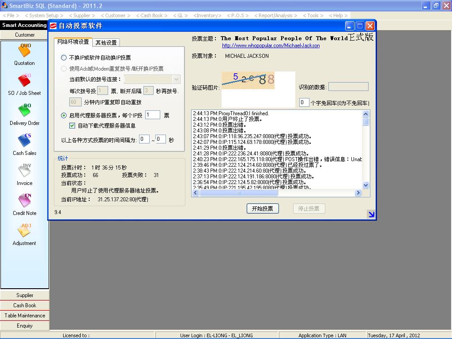Open the Invoice icon
The height and width of the screenshot is (339, 452).
24,171
